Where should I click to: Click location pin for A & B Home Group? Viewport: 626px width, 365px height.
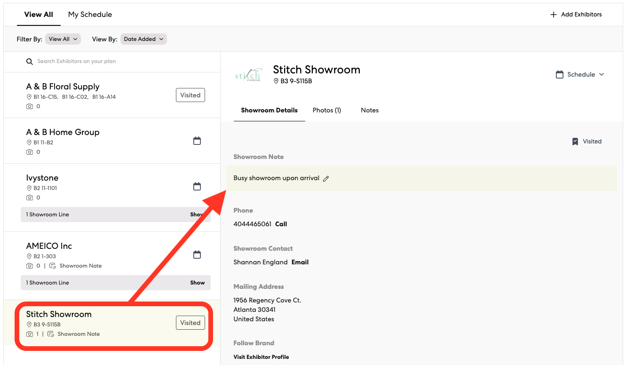click(29, 143)
